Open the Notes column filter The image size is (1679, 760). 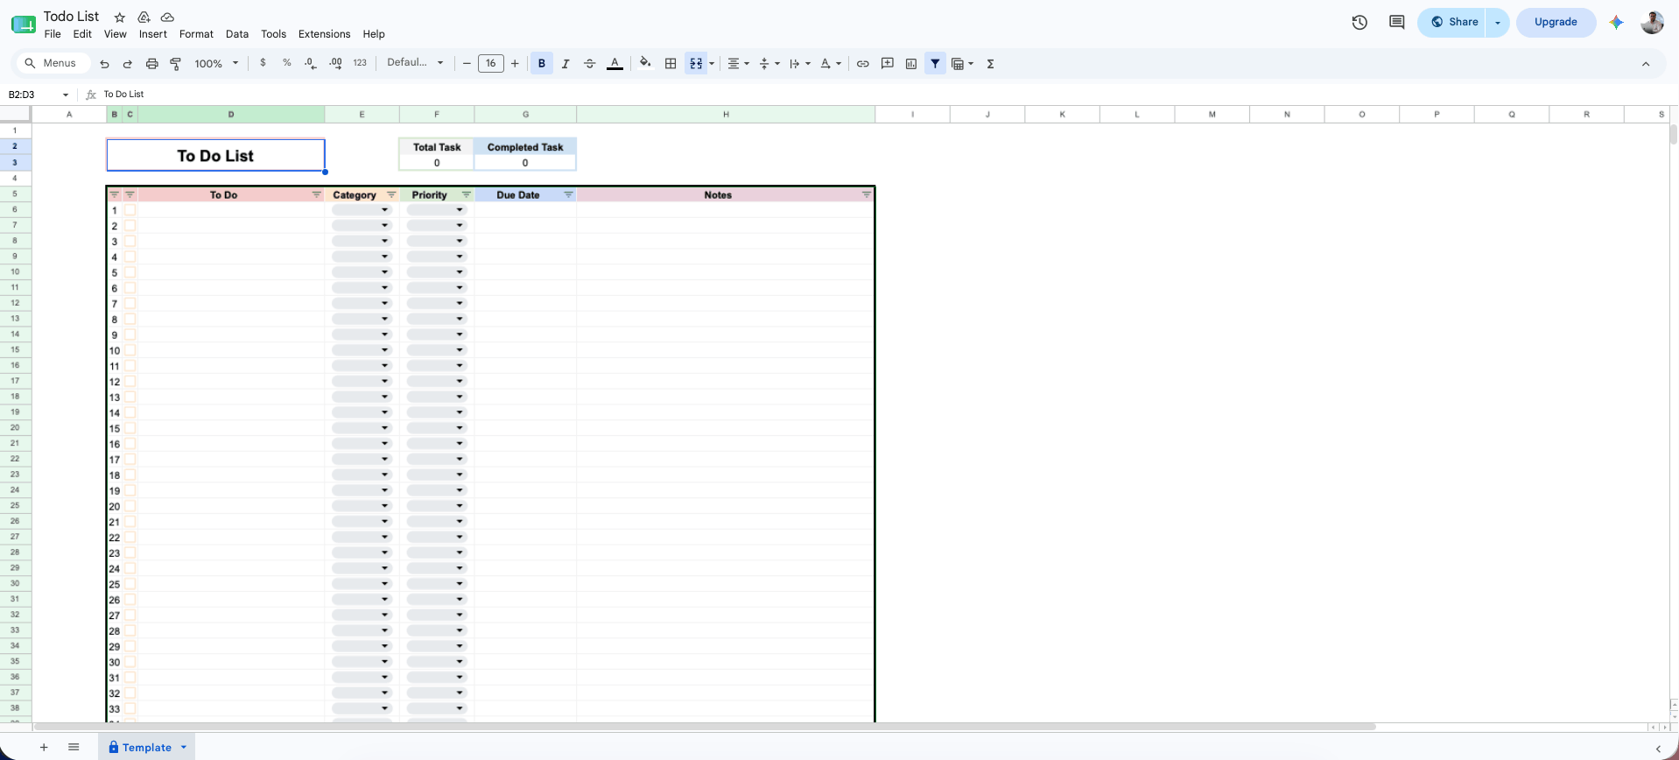(x=867, y=195)
